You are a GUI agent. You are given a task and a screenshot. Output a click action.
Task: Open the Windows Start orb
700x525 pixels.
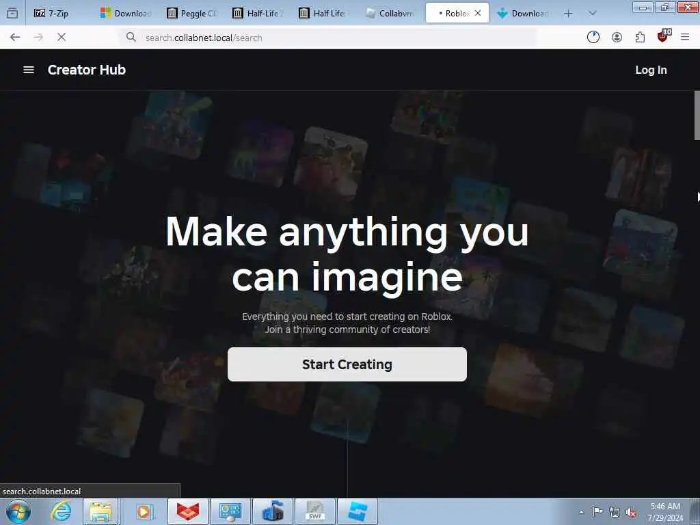[18, 511]
